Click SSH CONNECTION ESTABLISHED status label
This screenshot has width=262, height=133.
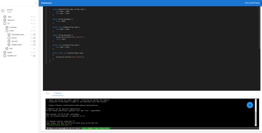tap(96, 128)
